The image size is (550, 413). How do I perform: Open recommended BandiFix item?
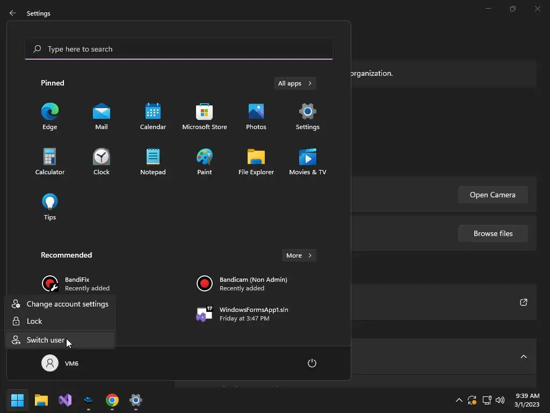coord(76,284)
